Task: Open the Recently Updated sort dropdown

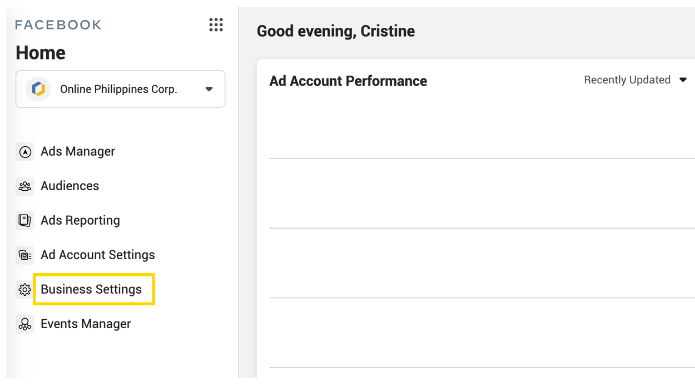Action: click(636, 80)
